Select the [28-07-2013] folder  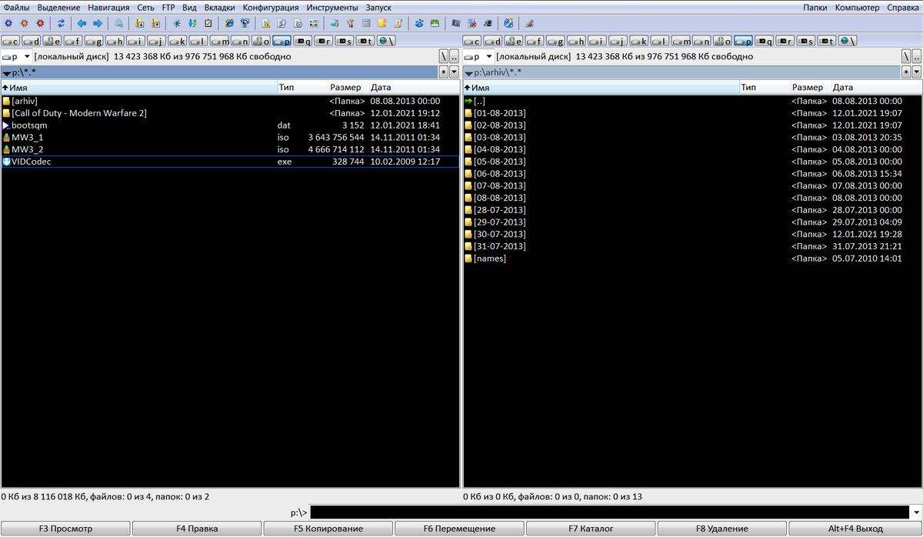[692, 210]
